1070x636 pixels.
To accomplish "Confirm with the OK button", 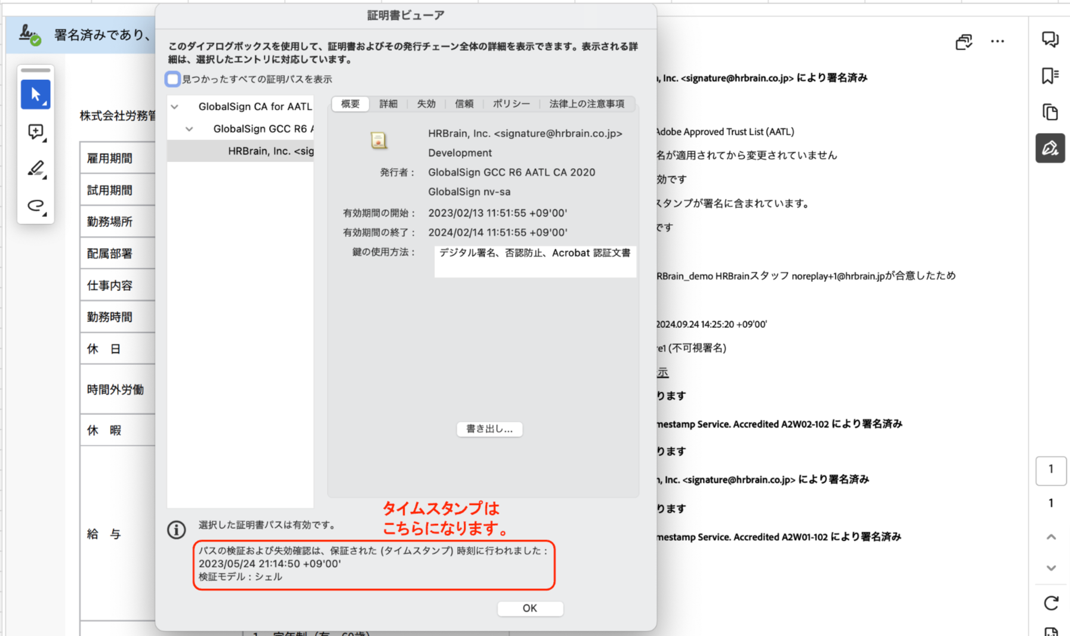I will pyautogui.click(x=530, y=608).
